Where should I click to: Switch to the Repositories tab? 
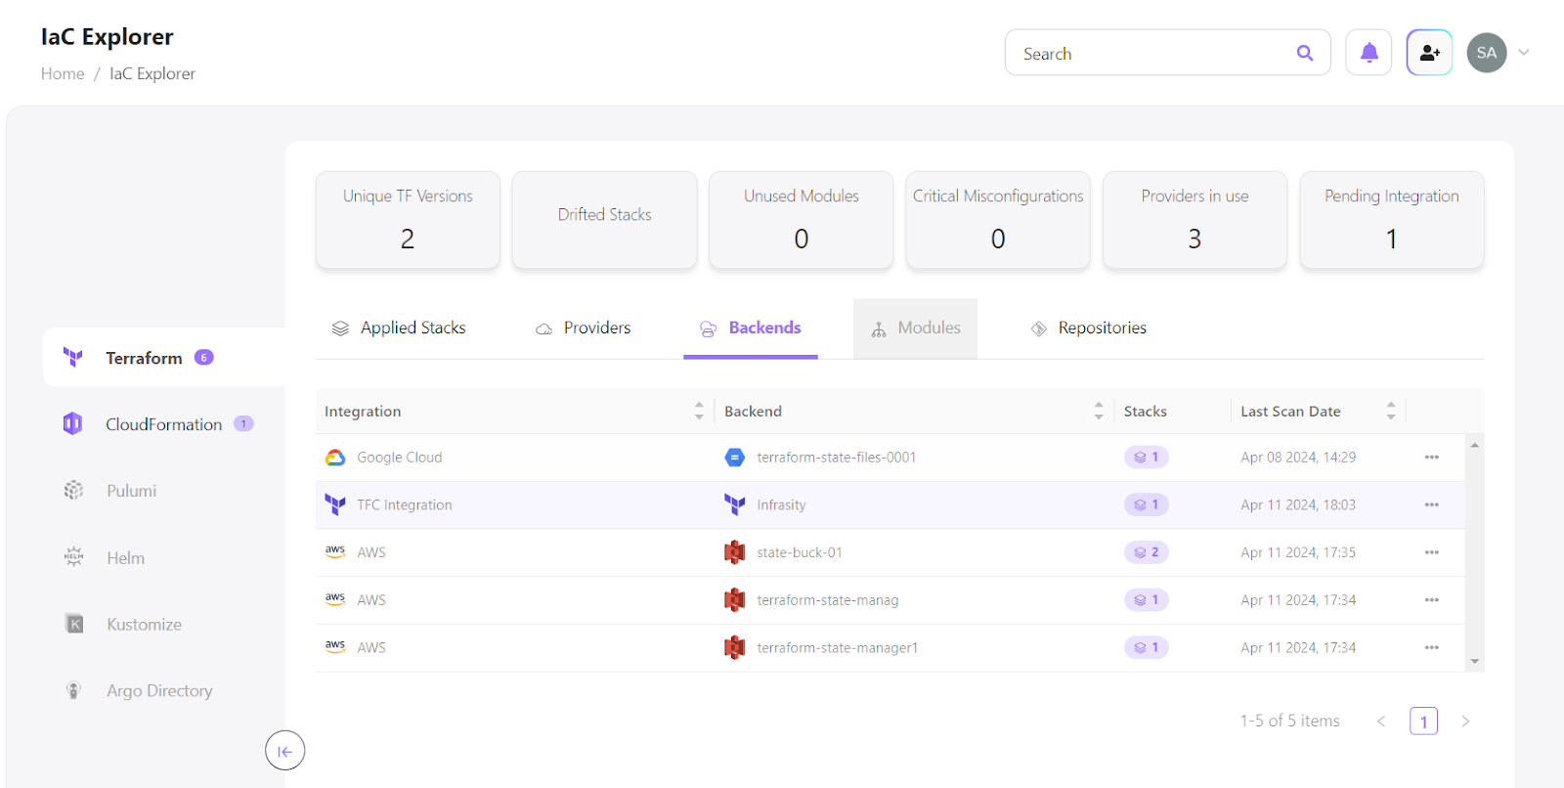(x=1089, y=328)
